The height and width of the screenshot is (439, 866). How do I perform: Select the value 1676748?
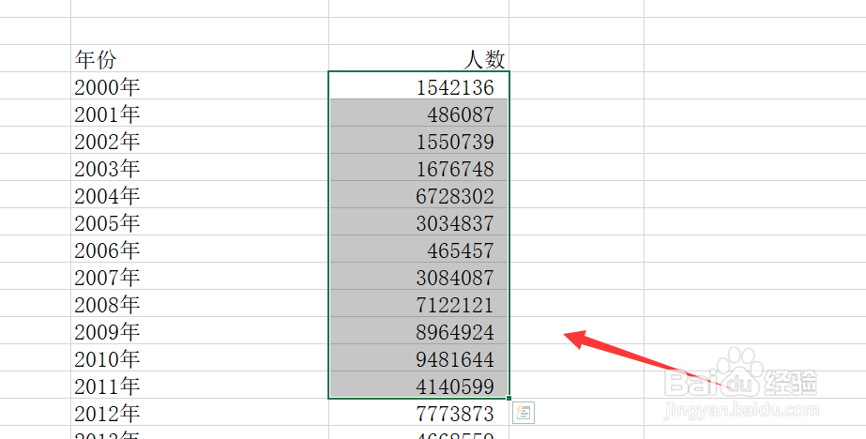pos(418,167)
